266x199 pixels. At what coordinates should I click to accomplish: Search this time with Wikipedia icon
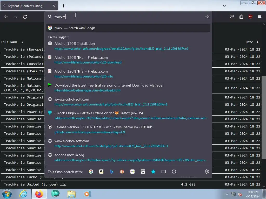point(143,172)
